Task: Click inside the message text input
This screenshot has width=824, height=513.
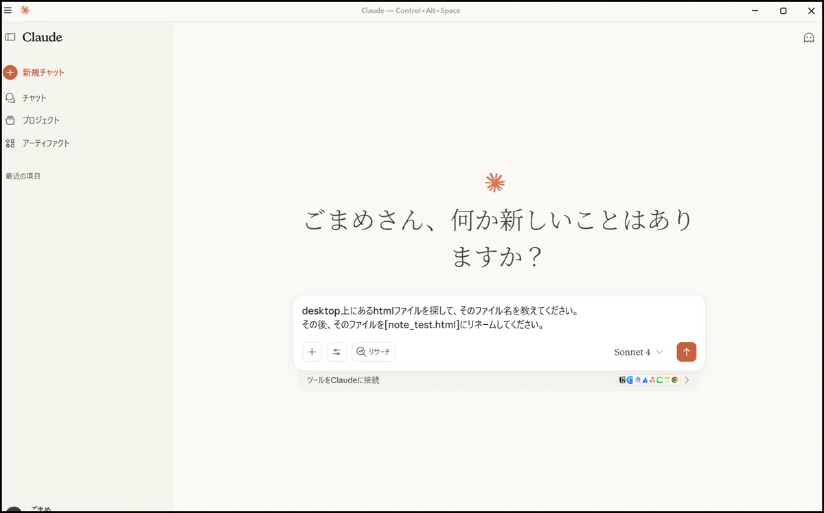Action: [499, 318]
